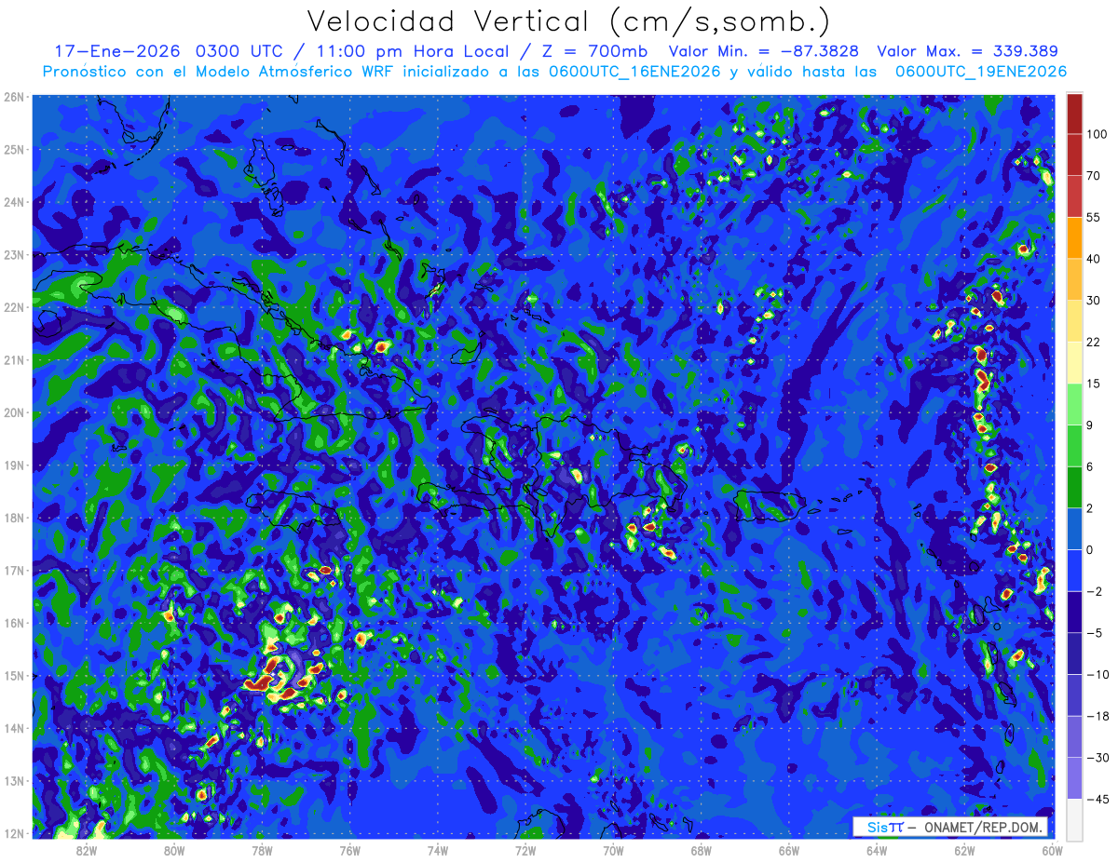This screenshot has height=863, width=1118.
Task: Click the yellow swatch between 22 and 30
Action: click(1074, 319)
